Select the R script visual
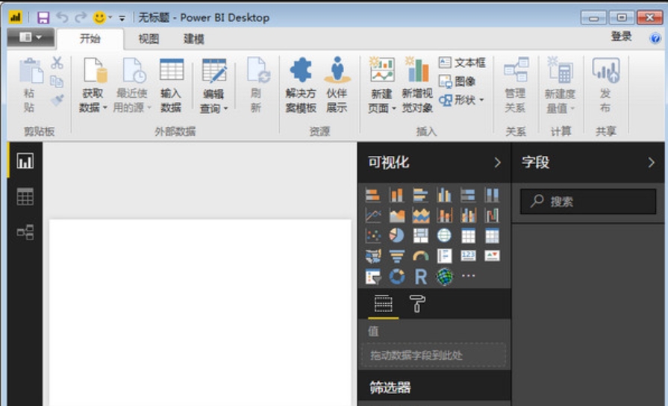Viewport: 668px width, 406px height. [x=420, y=276]
